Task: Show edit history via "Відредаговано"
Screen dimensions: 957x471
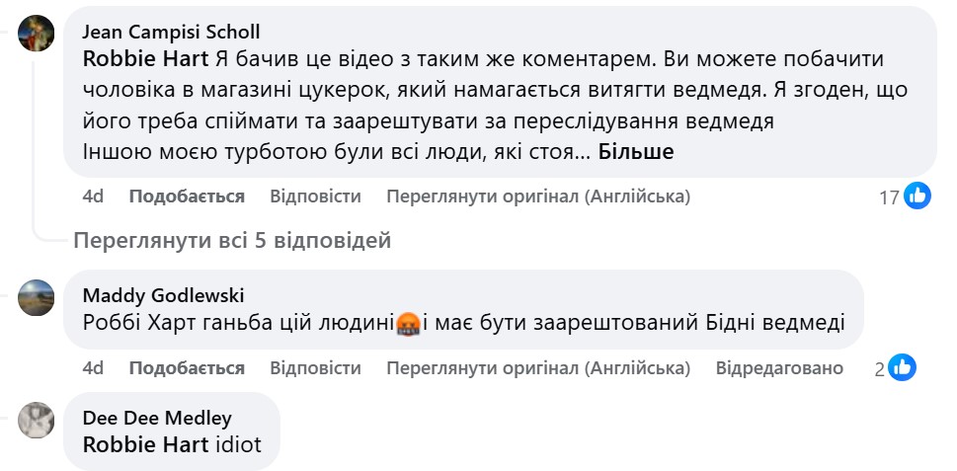Action: point(779,368)
